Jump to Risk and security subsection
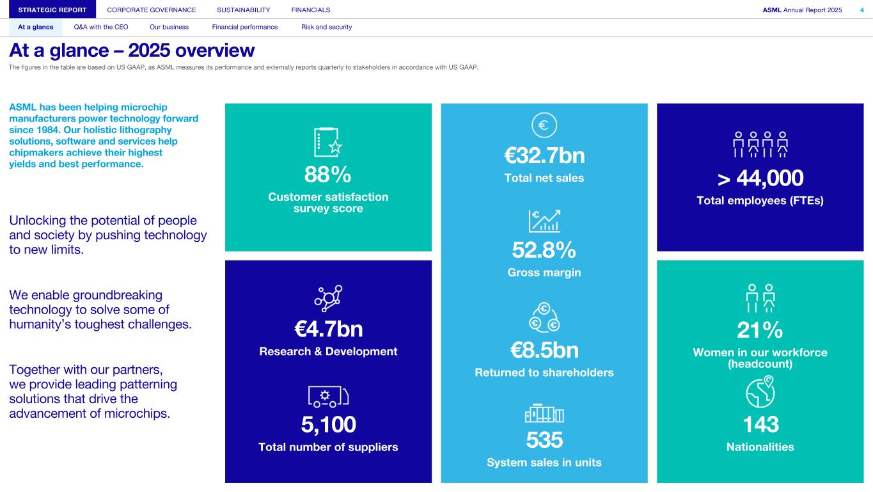The width and height of the screenshot is (873, 492). [x=326, y=27]
